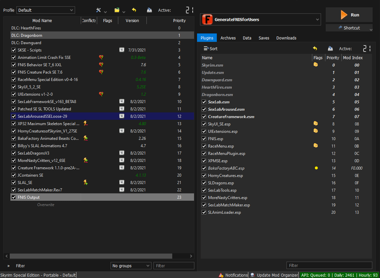The width and height of the screenshot is (380, 278).
Task: Expand the folder icon dropdown arrow
Action: coord(124,12)
